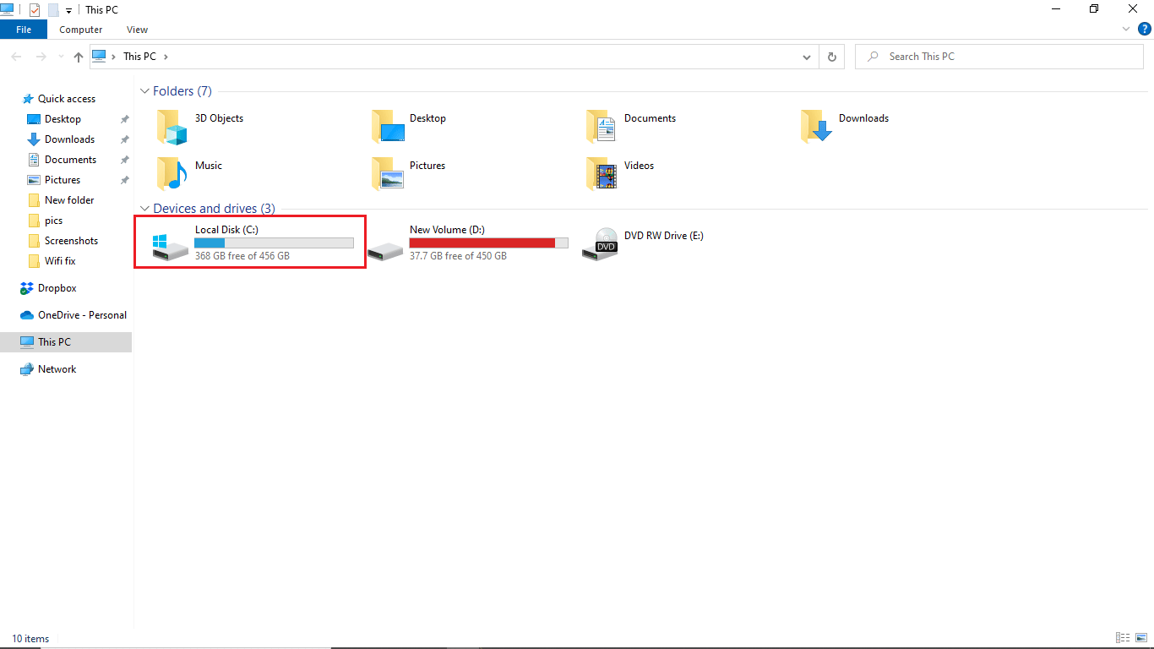The image size is (1154, 649).
Task: Collapse the Folders (7) group
Action: (x=145, y=91)
